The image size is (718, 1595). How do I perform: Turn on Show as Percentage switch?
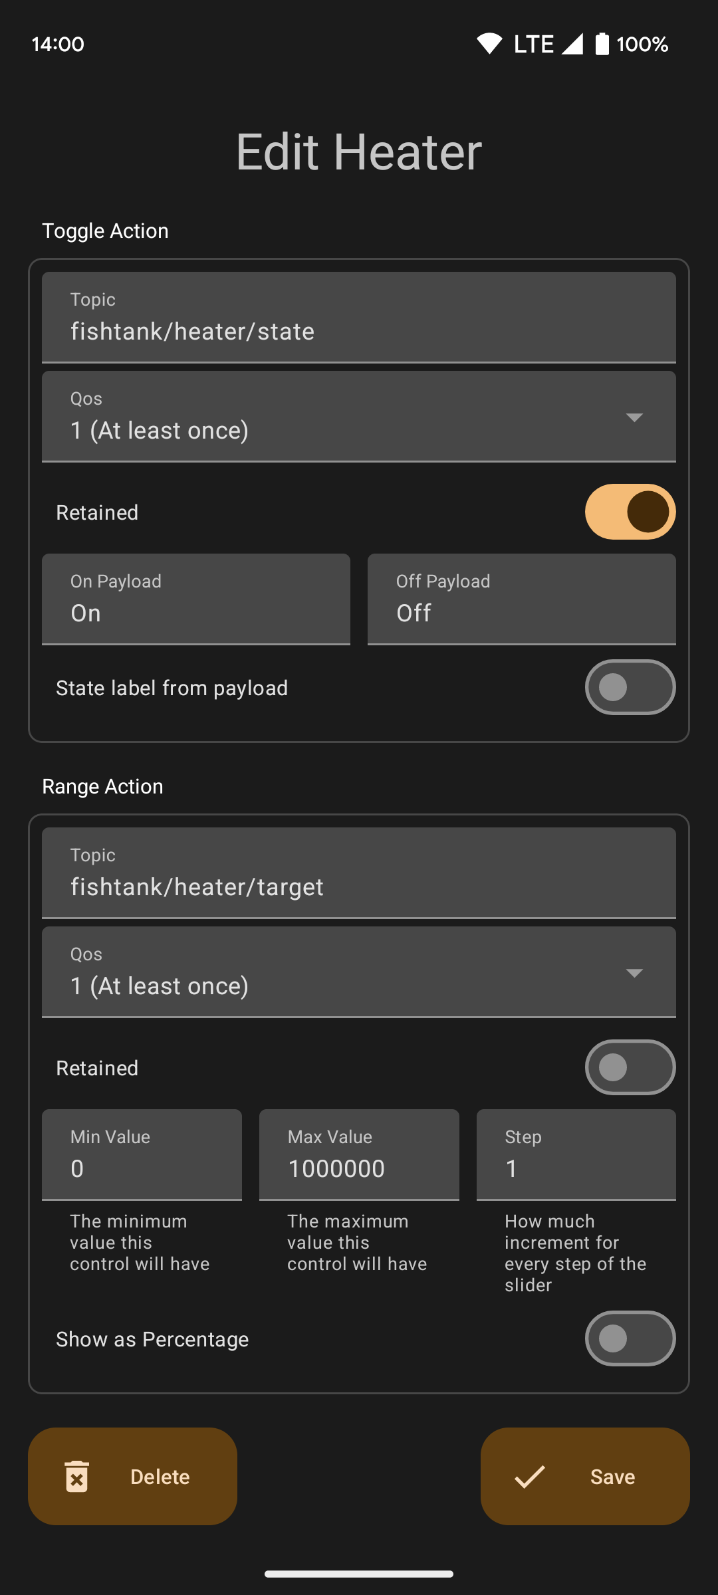click(630, 1338)
